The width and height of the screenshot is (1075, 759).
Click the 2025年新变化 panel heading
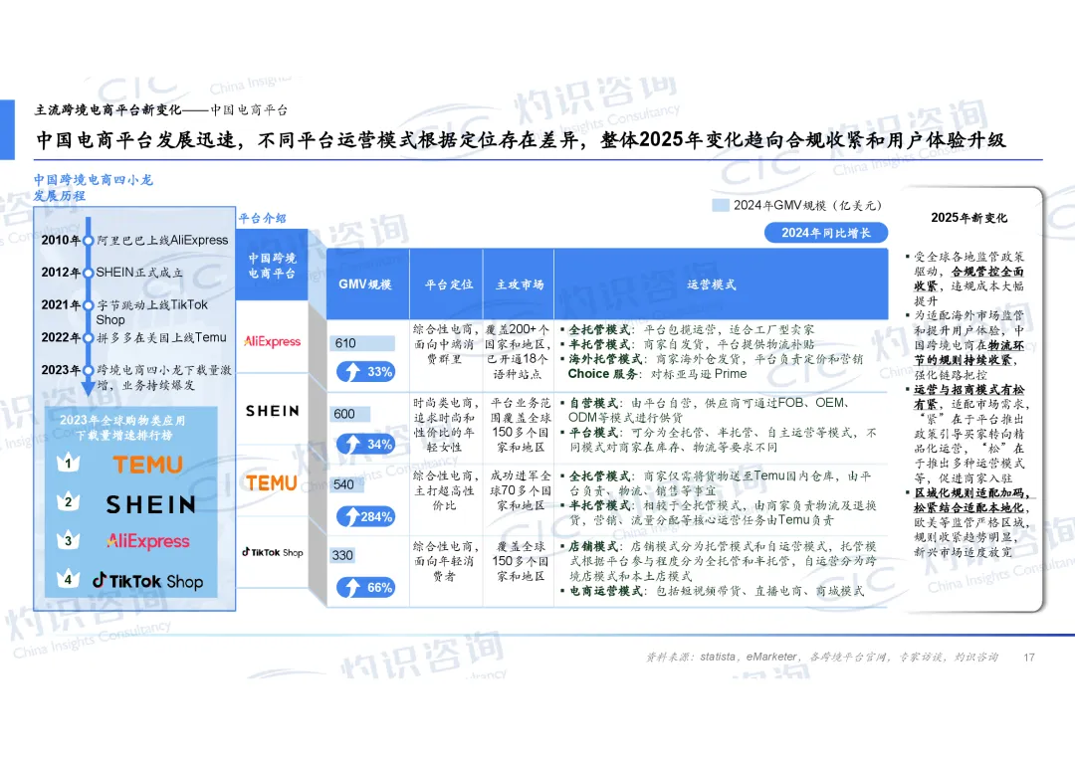click(x=968, y=218)
